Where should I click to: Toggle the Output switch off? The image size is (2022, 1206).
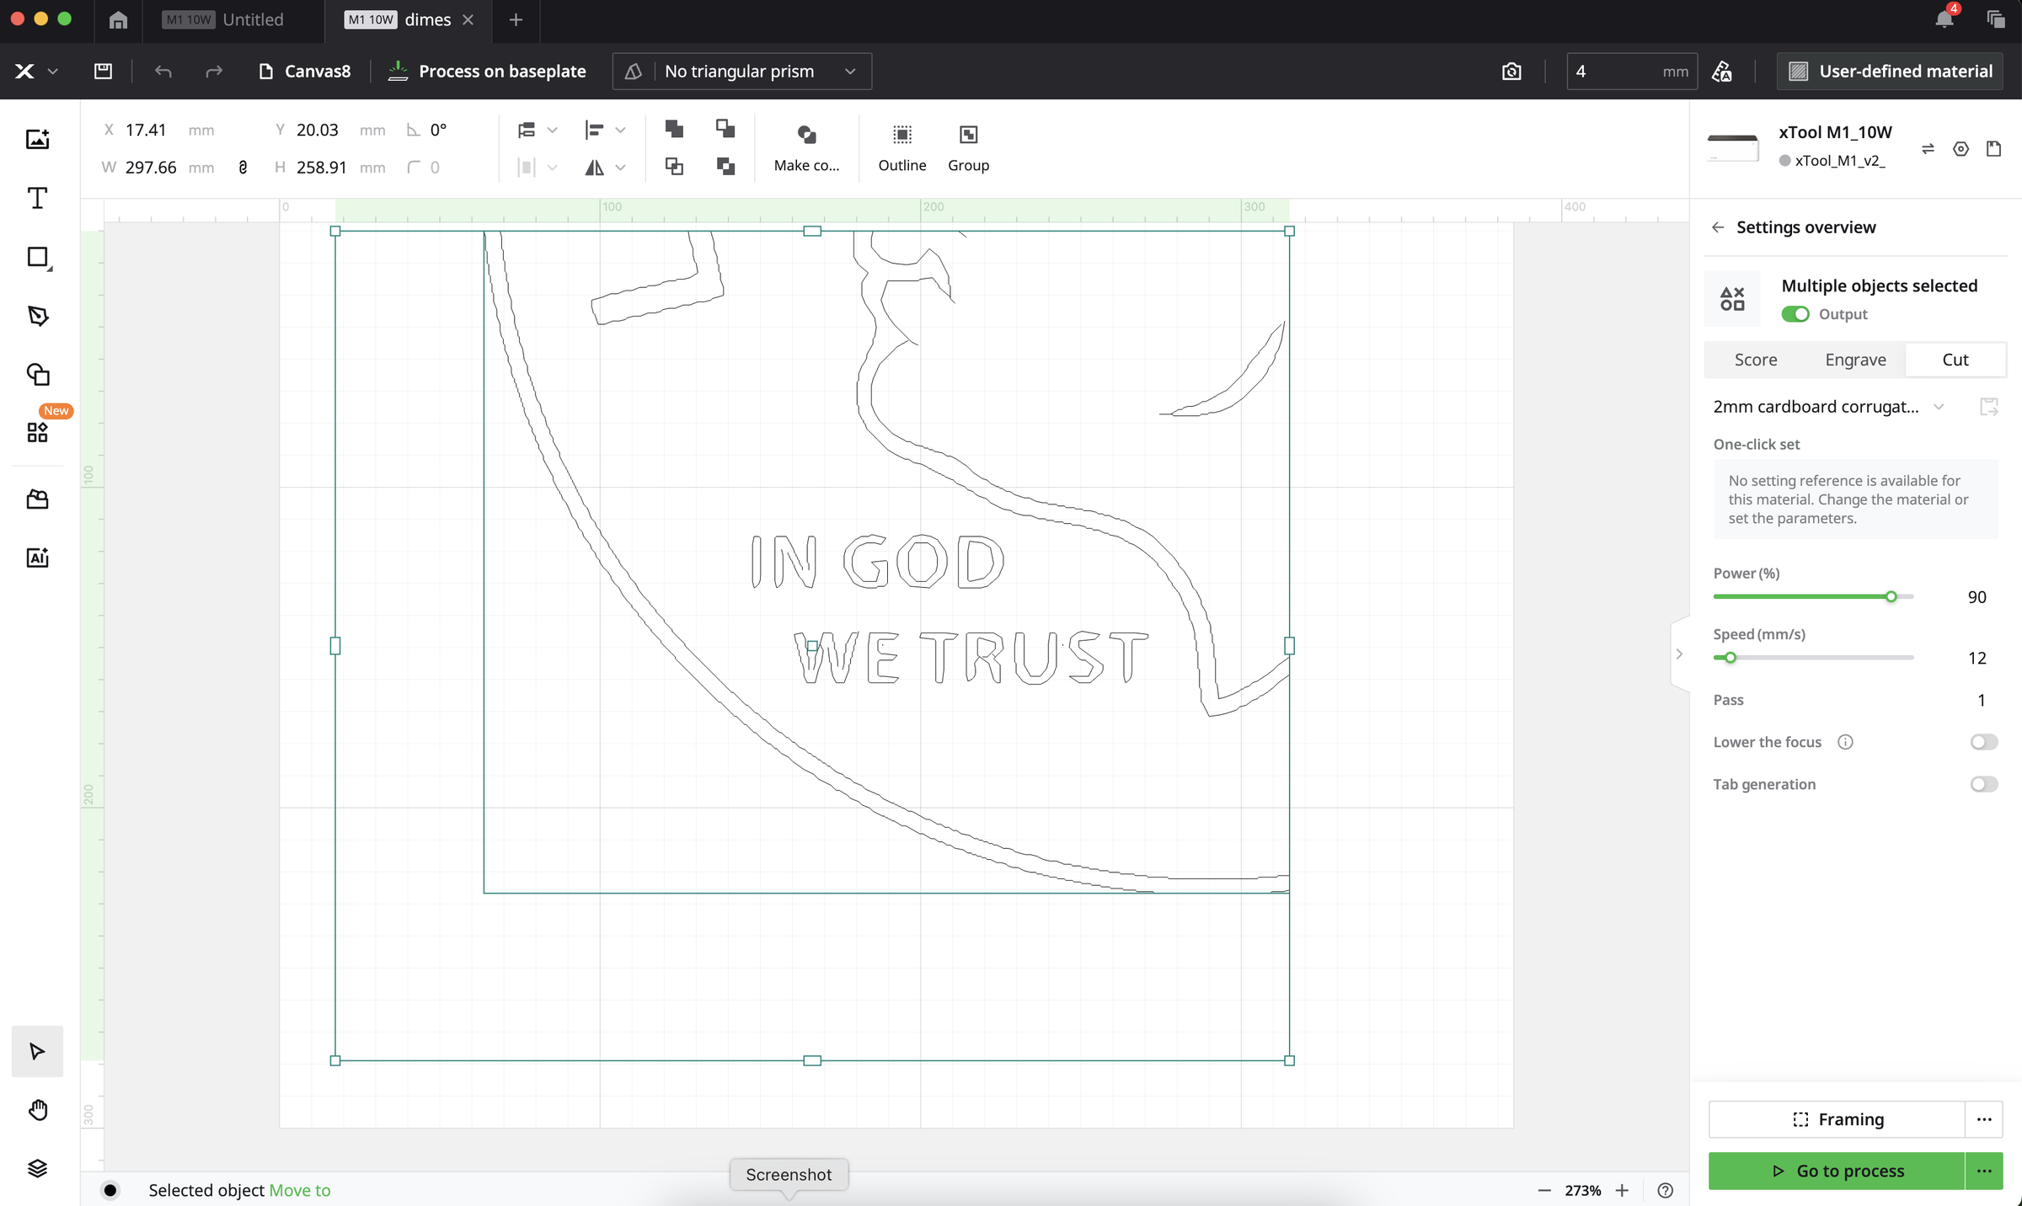tap(1795, 314)
